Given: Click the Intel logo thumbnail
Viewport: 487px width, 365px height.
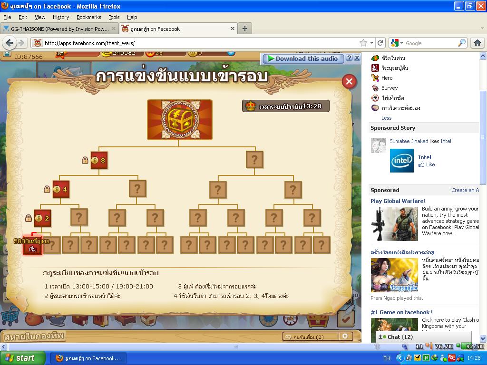Looking at the screenshot, I should (x=402, y=161).
